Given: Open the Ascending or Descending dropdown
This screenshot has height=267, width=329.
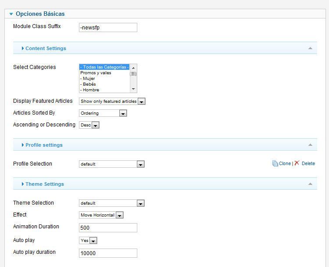Looking at the screenshot, I should 89,125.
